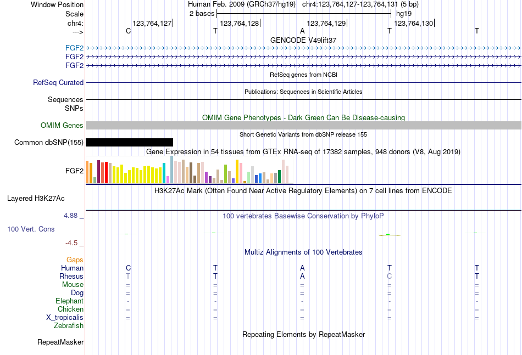Click the Repeating Elements by RepeatMasker title
Screen dimensions: 522x355
pos(303,334)
